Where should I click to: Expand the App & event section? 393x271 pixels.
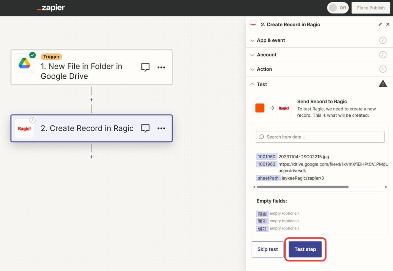[271, 40]
